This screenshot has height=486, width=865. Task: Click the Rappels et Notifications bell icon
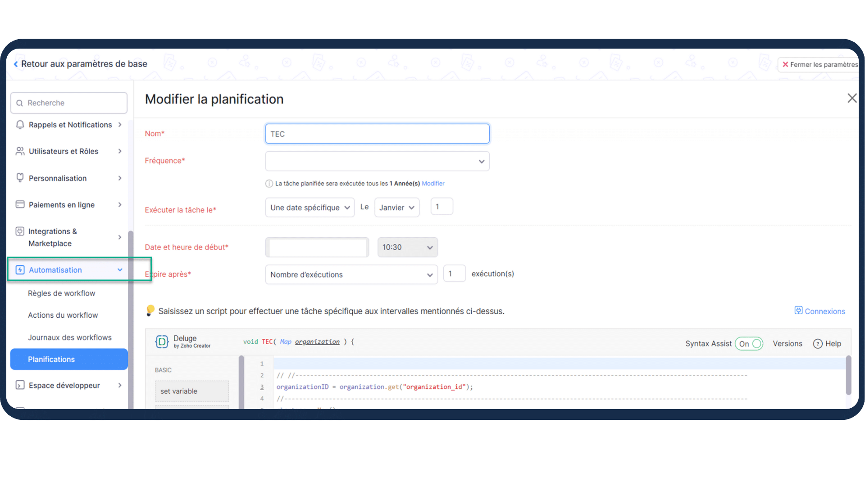coord(20,125)
